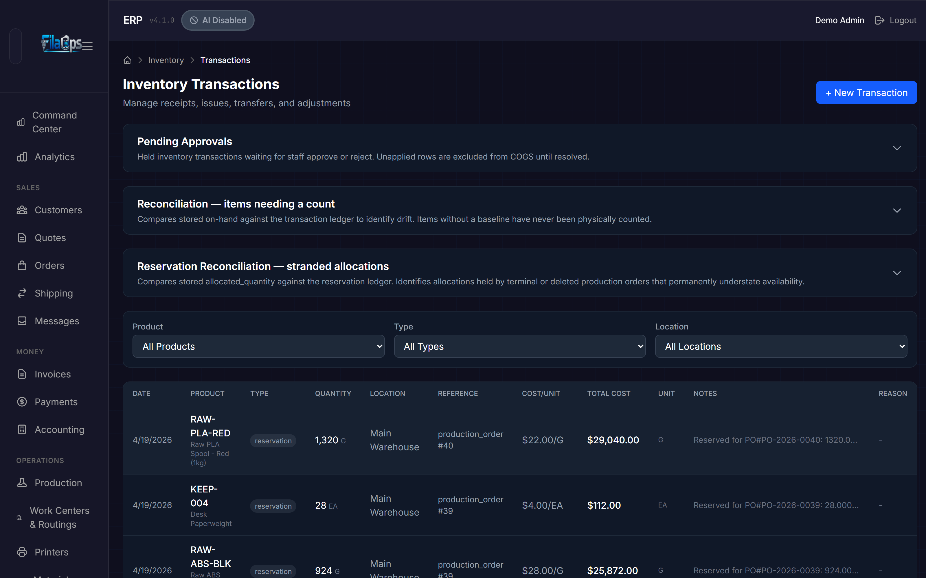
Task: Click the reservation badge in KEEP-004 row
Action: [273, 506]
